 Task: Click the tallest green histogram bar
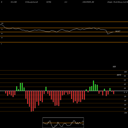click(x=93, y=86)
